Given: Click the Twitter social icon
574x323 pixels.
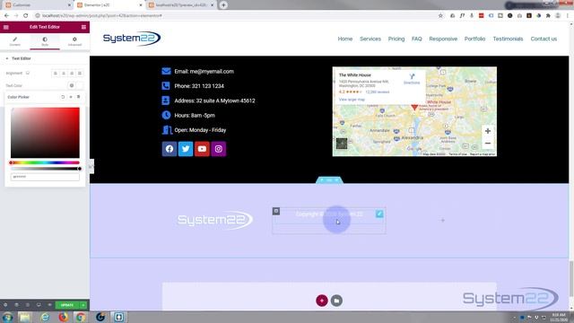Looking at the screenshot, I should [x=186, y=149].
